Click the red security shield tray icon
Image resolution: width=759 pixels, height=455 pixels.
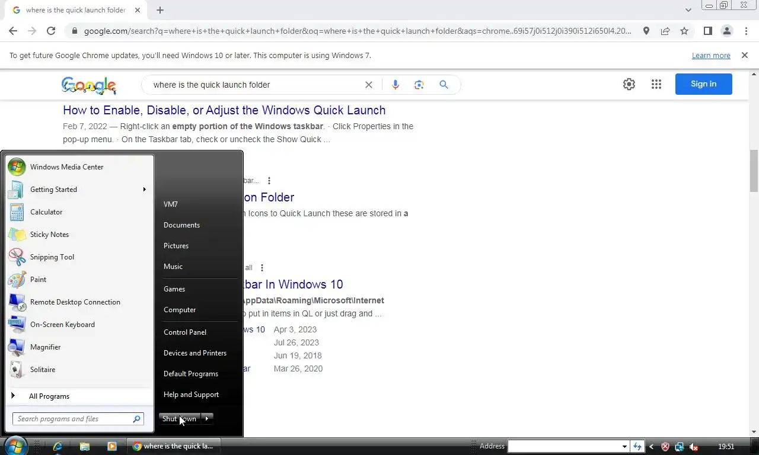pos(665,447)
